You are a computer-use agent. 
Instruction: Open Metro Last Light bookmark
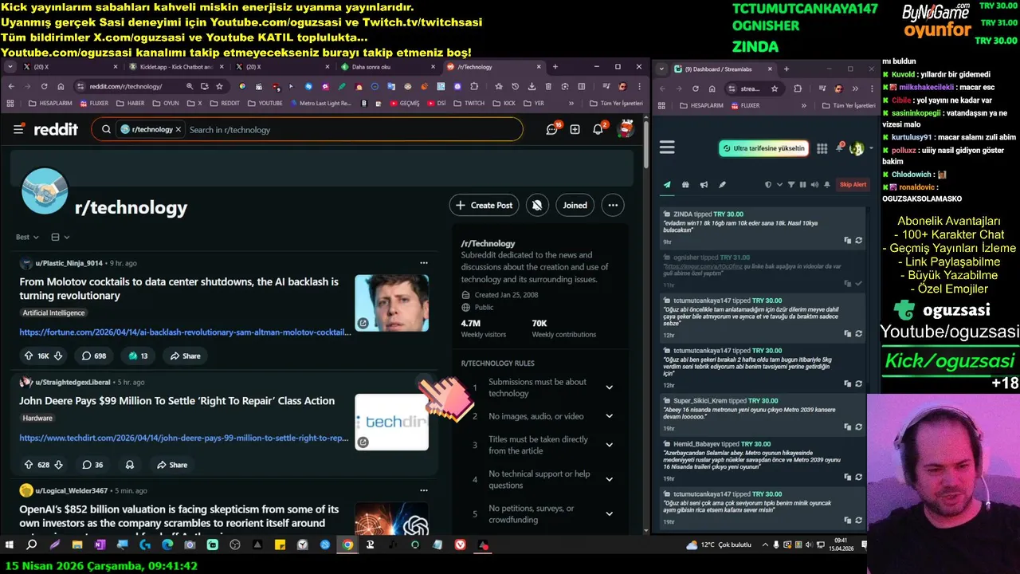(x=320, y=103)
